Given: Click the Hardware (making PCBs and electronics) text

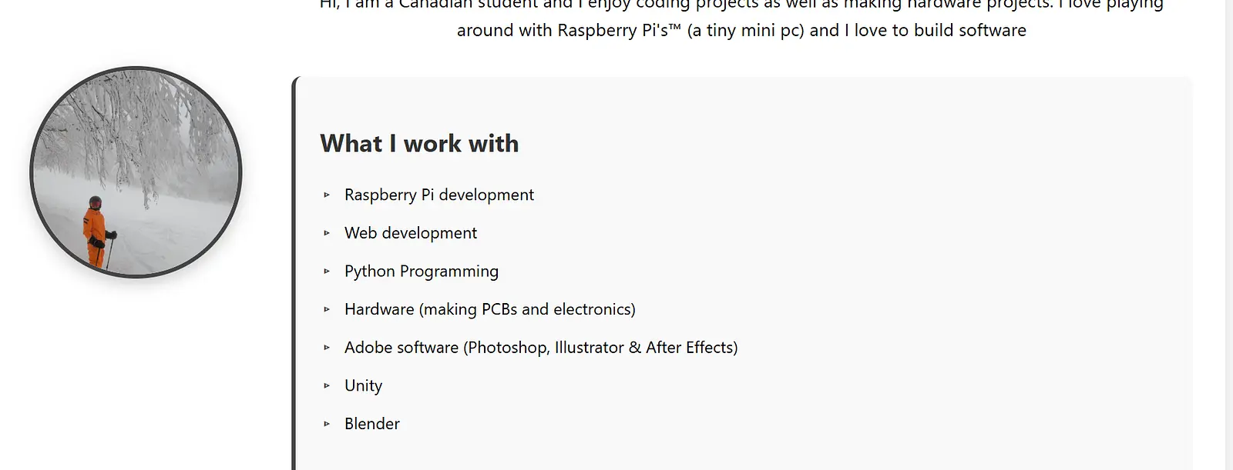Looking at the screenshot, I should pyautogui.click(x=489, y=309).
